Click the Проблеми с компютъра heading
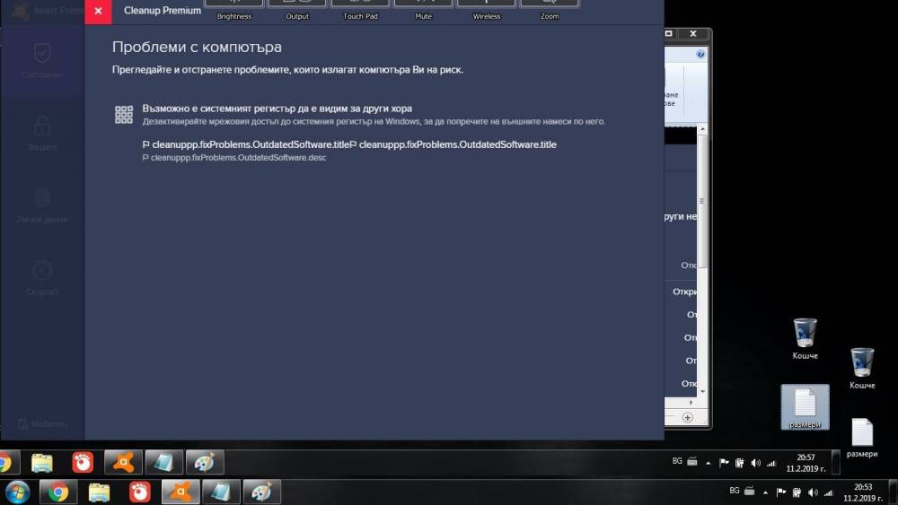This screenshot has width=898, height=505. 197,47
